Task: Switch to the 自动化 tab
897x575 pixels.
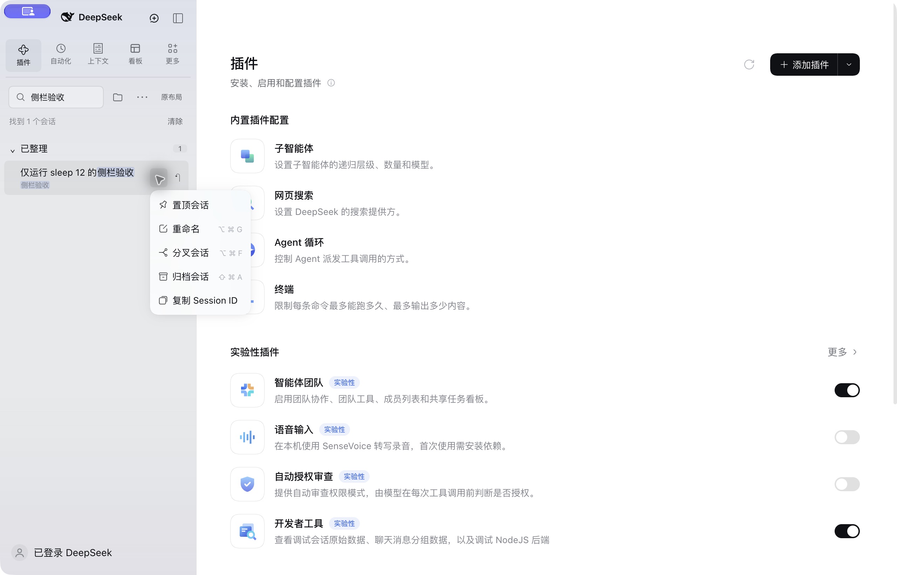Action: coord(61,54)
